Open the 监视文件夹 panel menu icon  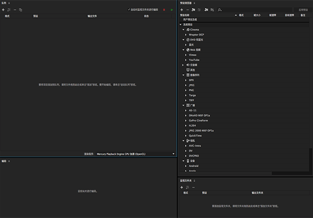[194, 181]
